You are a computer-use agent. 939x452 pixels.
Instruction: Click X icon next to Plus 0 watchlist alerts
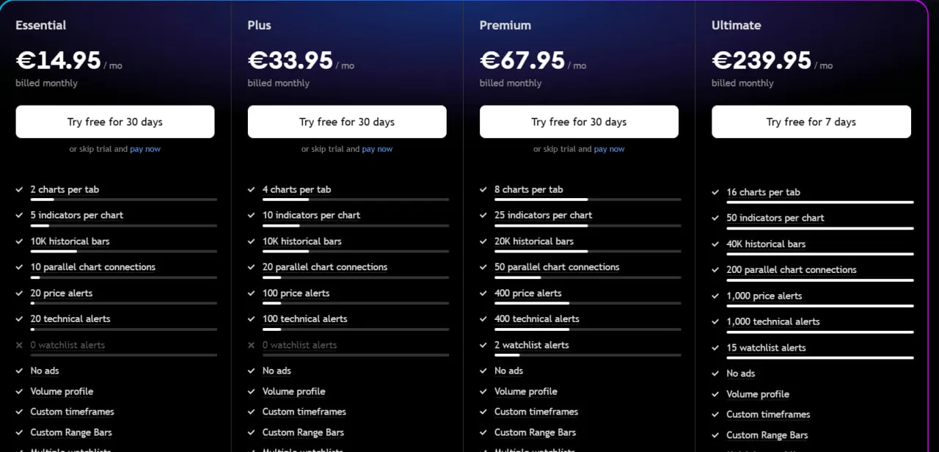(252, 345)
